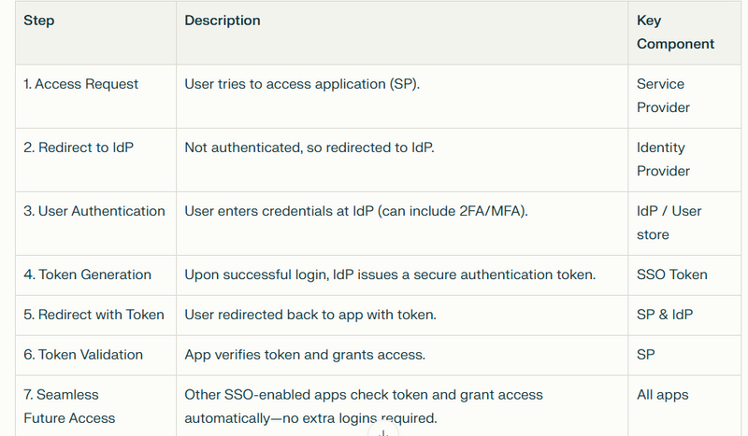Select the '6. Token Validation' cell
Viewport: 748px width, 436px height.
point(95,355)
